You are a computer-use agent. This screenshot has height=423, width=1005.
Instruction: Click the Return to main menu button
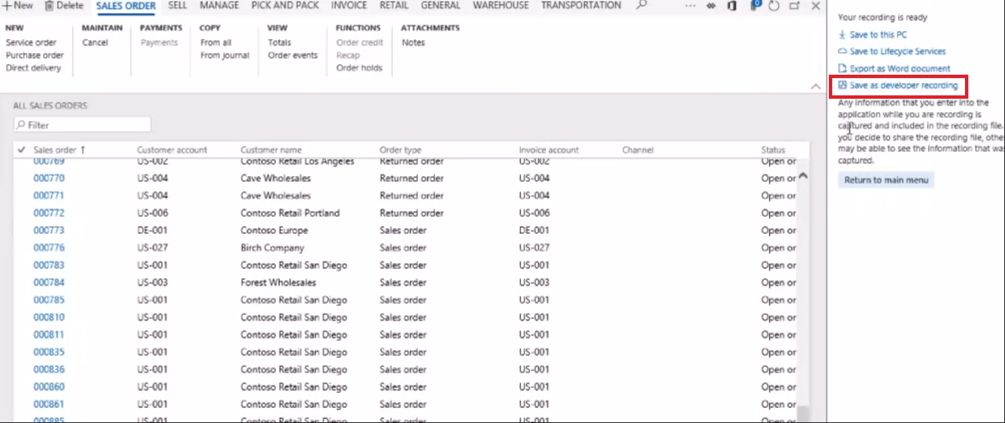coord(886,179)
